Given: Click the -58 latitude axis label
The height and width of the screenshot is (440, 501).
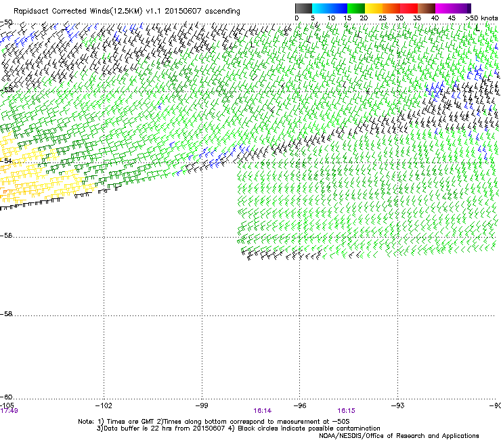Looking at the screenshot, I should (6, 314).
